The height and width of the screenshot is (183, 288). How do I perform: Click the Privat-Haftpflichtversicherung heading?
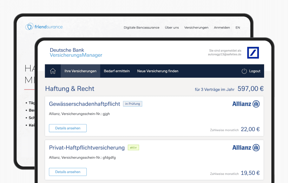click(87, 148)
